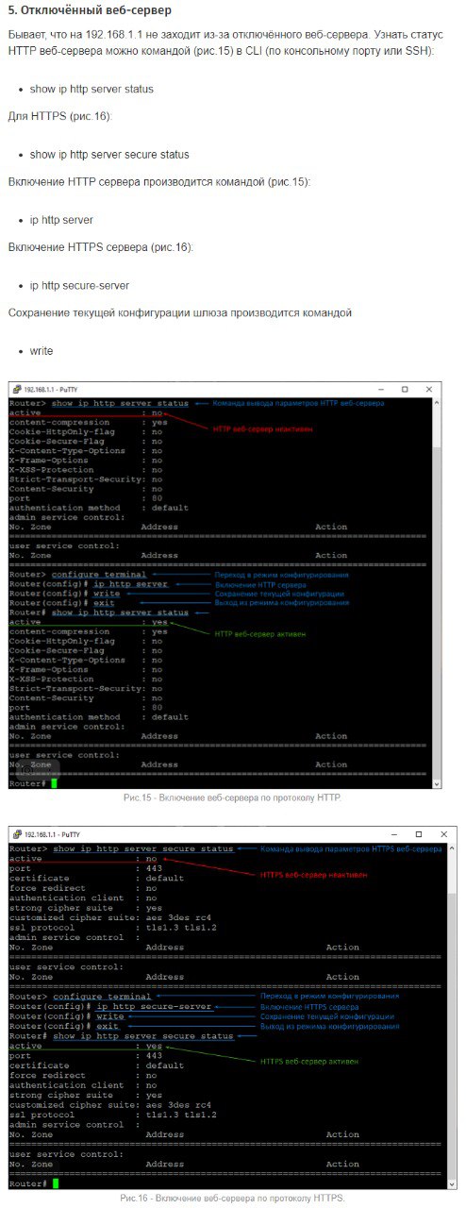Click the caption "Рис.15 - Включение веб-сервера по протоколу HTTP"
The width and height of the screenshot is (466, 1208).
click(232, 797)
